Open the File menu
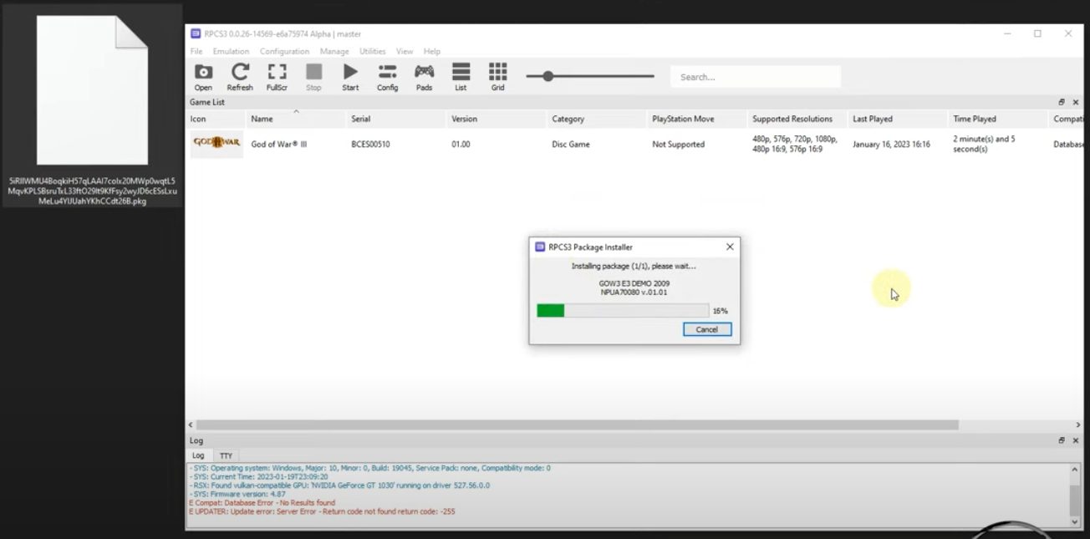The width and height of the screenshot is (1090, 539). tap(196, 51)
